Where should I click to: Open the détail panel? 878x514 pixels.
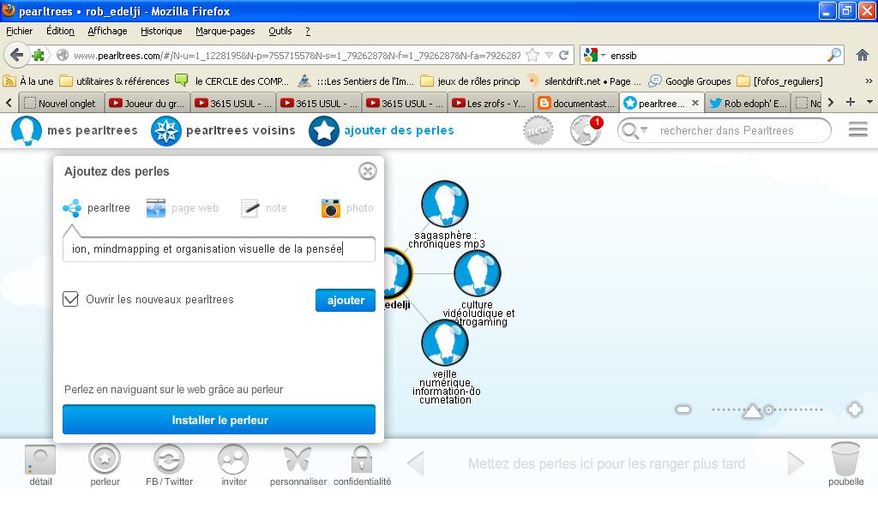coord(40,465)
